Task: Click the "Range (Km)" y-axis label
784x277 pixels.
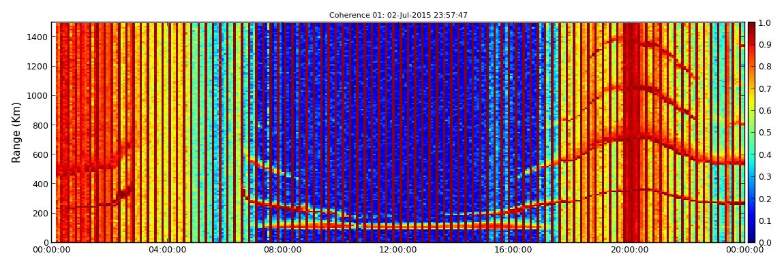Action: 16,132
